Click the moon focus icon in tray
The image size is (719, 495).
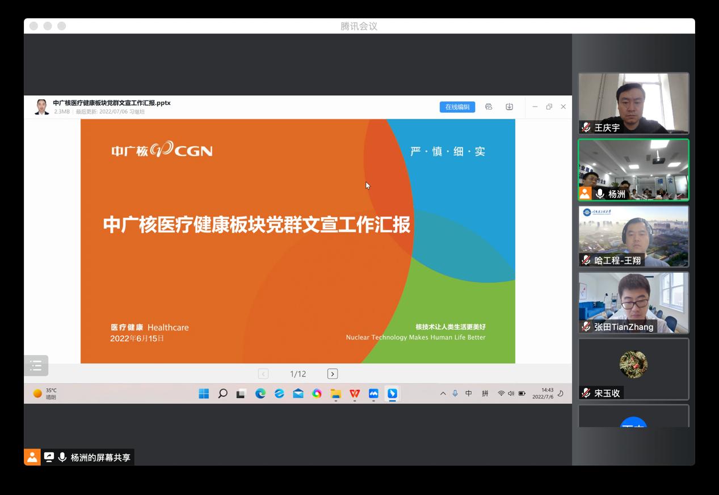561,394
